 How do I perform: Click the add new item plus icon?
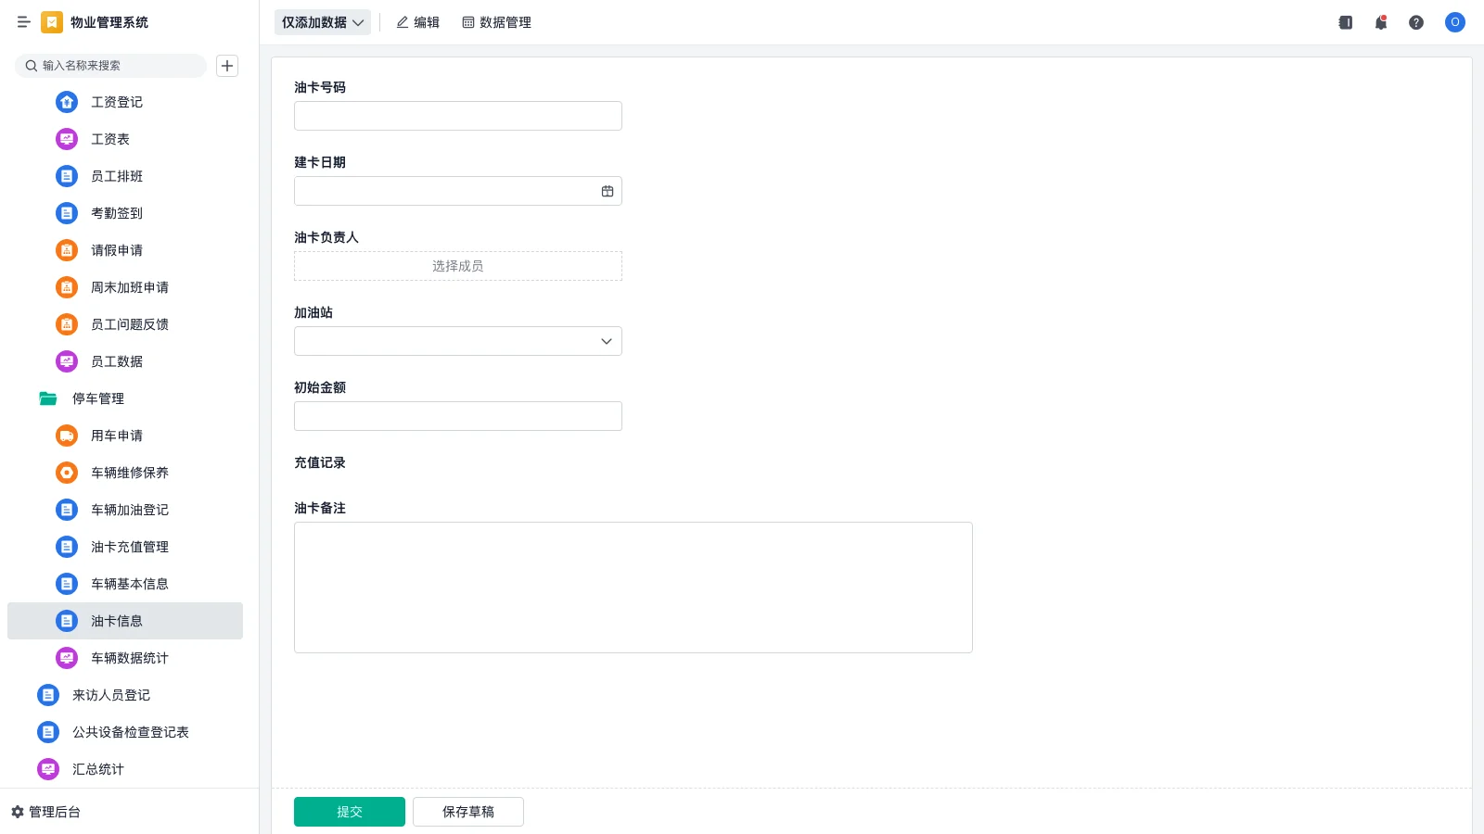pyautogui.click(x=227, y=66)
